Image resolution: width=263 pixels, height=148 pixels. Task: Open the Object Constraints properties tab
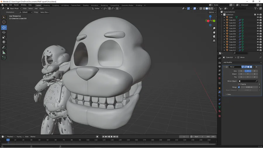(219, 104)
